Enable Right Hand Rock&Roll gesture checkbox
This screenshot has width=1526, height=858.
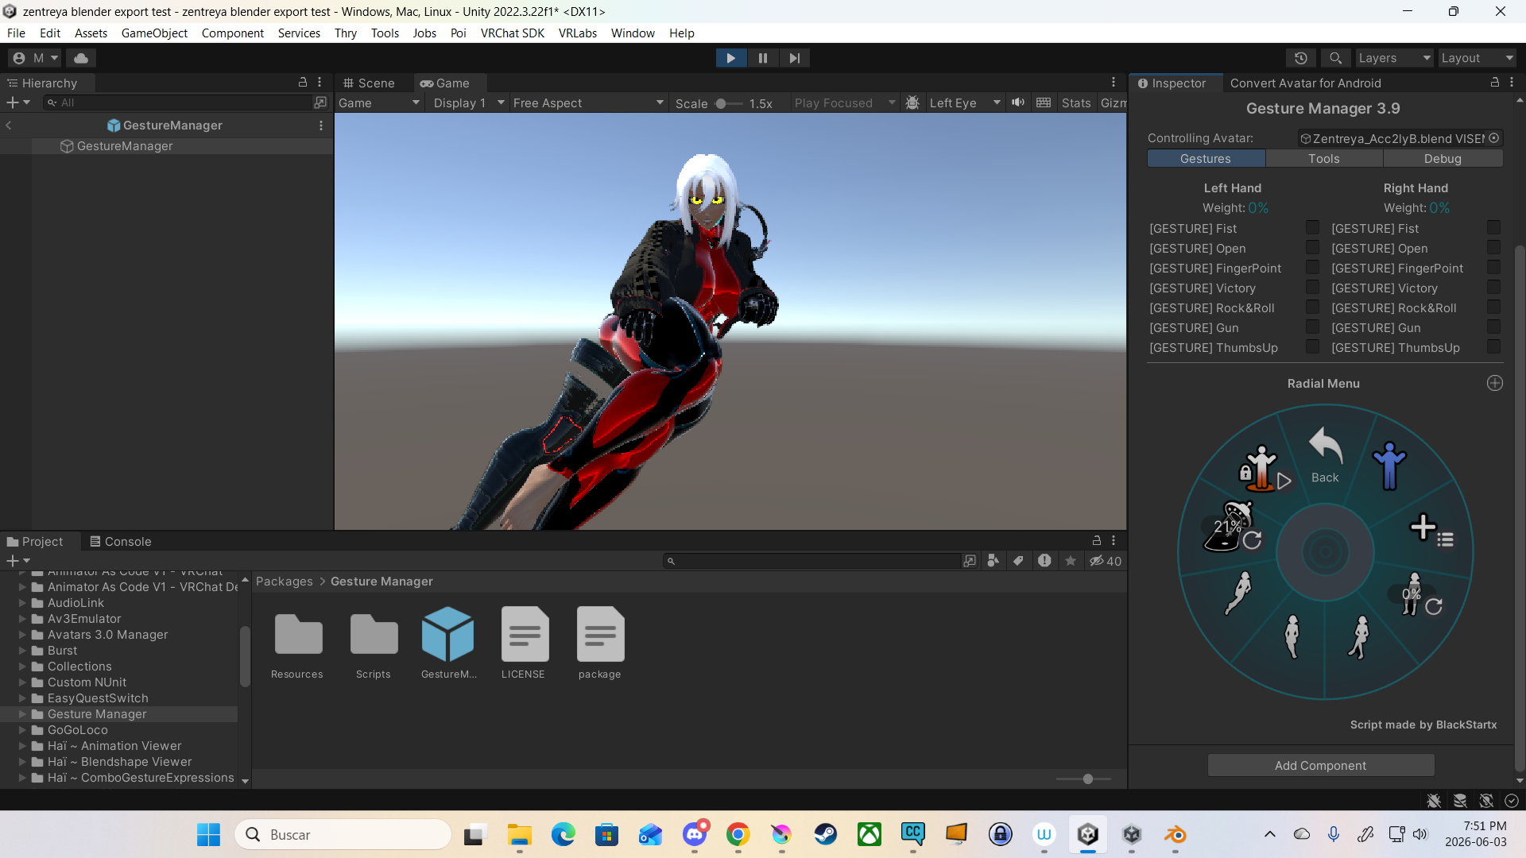(x=1493, y=307)
